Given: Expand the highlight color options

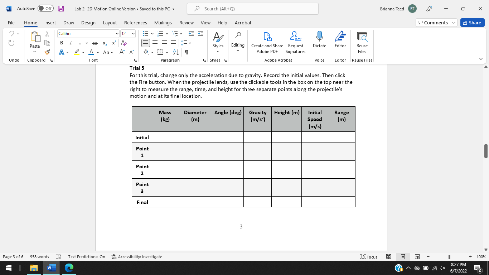Looking at the screenshot, I should point(83,53).
